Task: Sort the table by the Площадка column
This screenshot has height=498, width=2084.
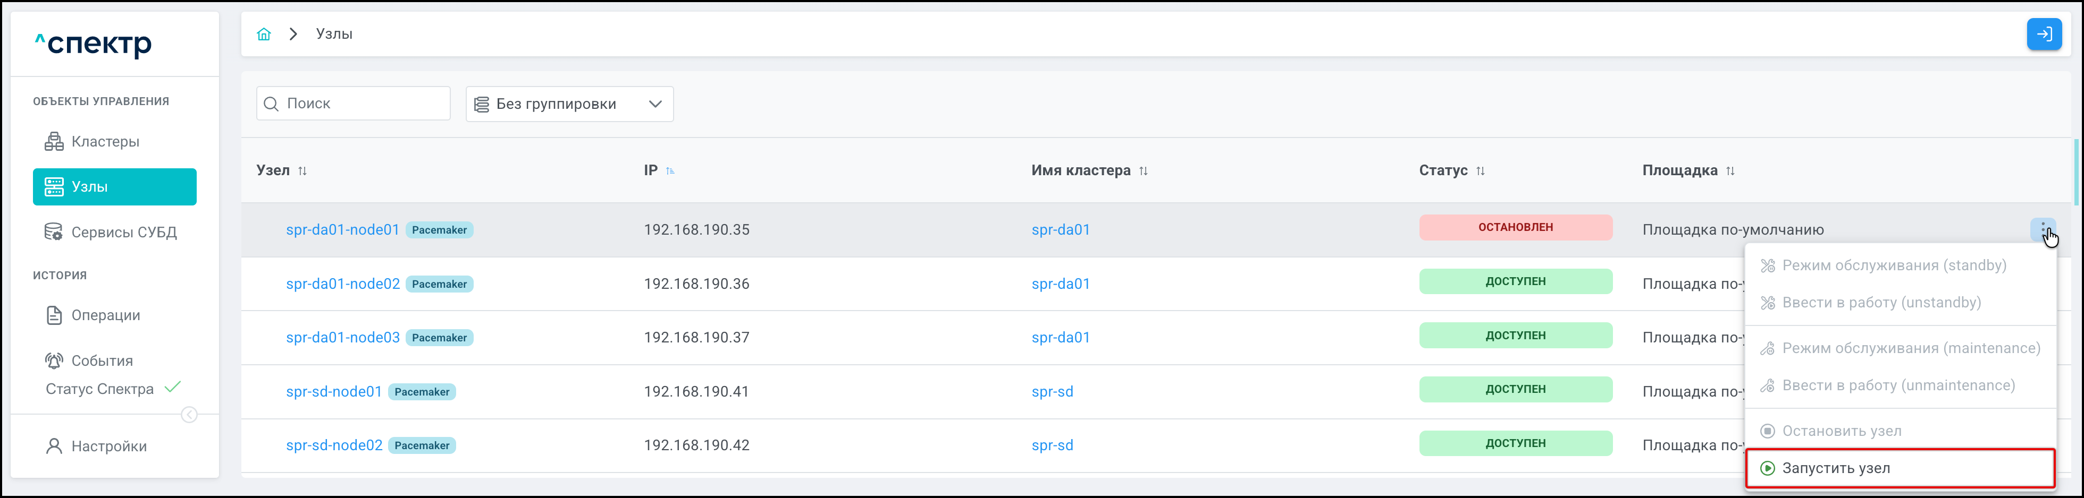Action: click(1730, 170)
